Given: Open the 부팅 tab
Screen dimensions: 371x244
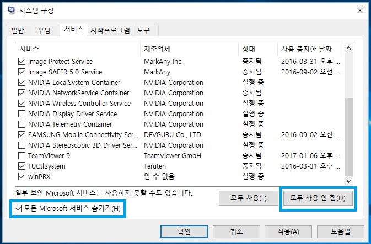Looking at the screenshot, I should coord(45,30).
